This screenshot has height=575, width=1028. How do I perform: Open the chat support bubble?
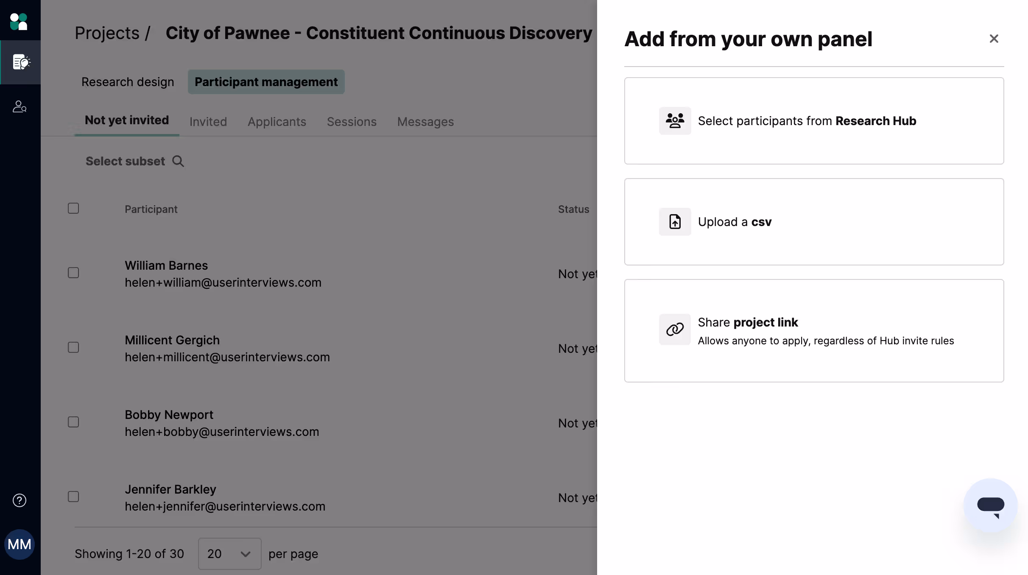coord(991,505)
